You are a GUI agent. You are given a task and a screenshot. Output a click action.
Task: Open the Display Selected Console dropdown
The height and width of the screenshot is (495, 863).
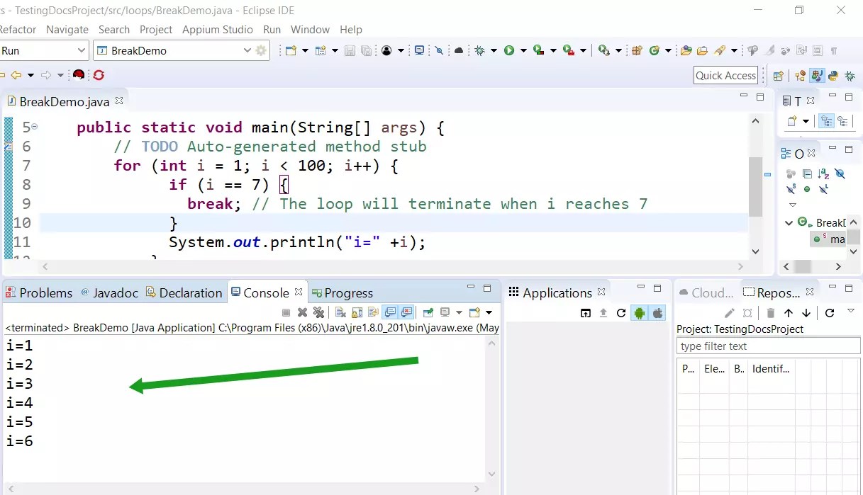[x=459, y=312]
